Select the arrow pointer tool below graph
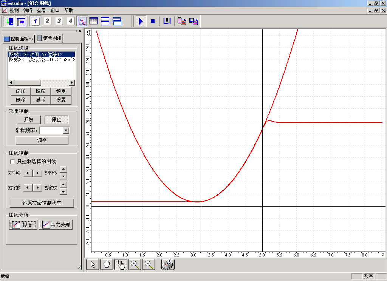Viewport: 387px width, 281px height. [x=93, y=265]
